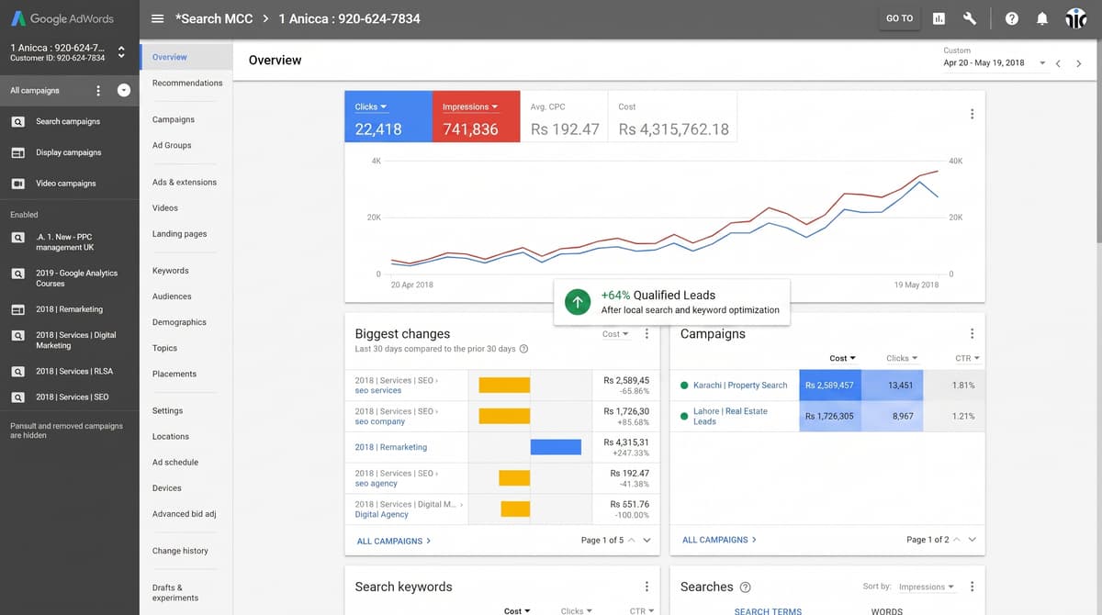
Task: Open Karachi | Property Search campaign
Action: pyautogui.click(x=740, y=386)
